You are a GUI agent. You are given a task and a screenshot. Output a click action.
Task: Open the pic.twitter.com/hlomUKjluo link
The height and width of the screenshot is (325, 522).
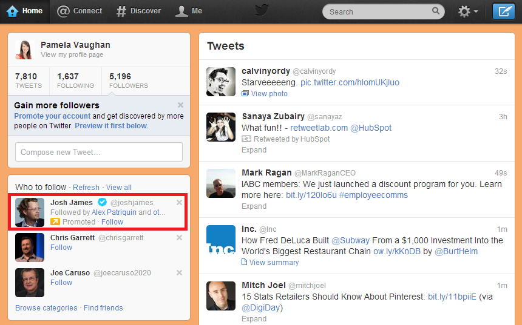pos(350,83)
